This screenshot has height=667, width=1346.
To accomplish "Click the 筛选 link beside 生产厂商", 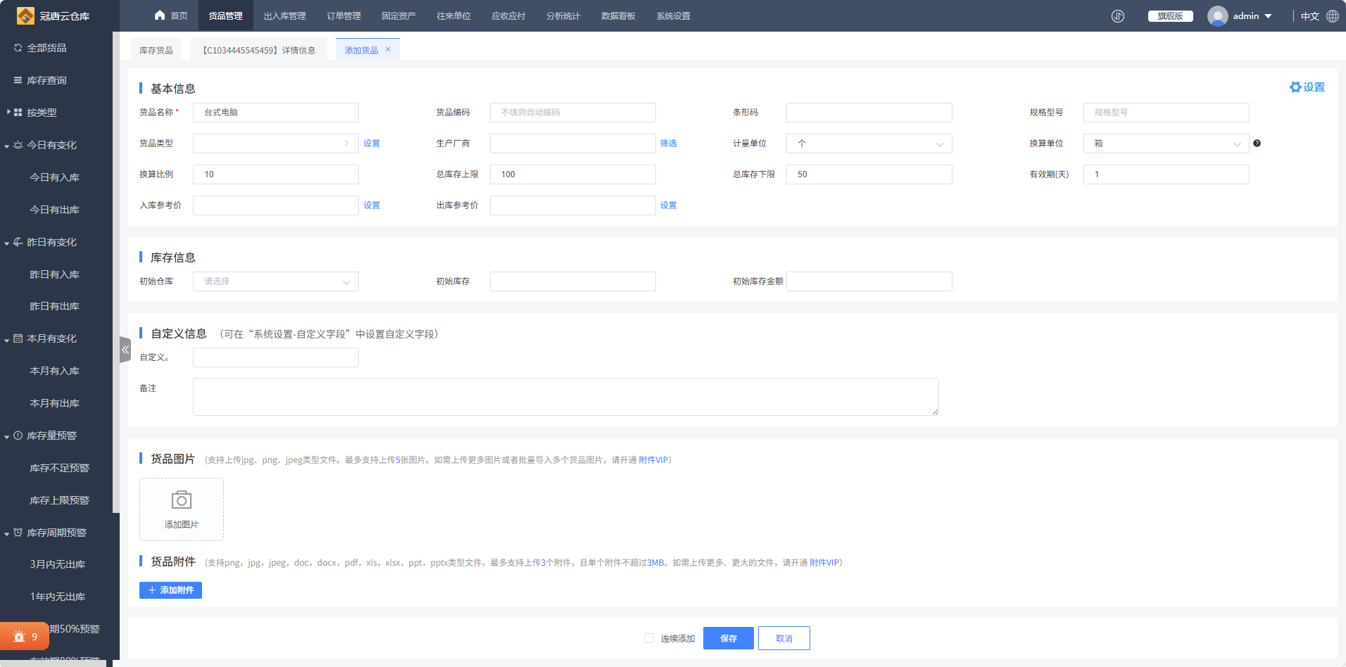I will click(x=669, y=144).
